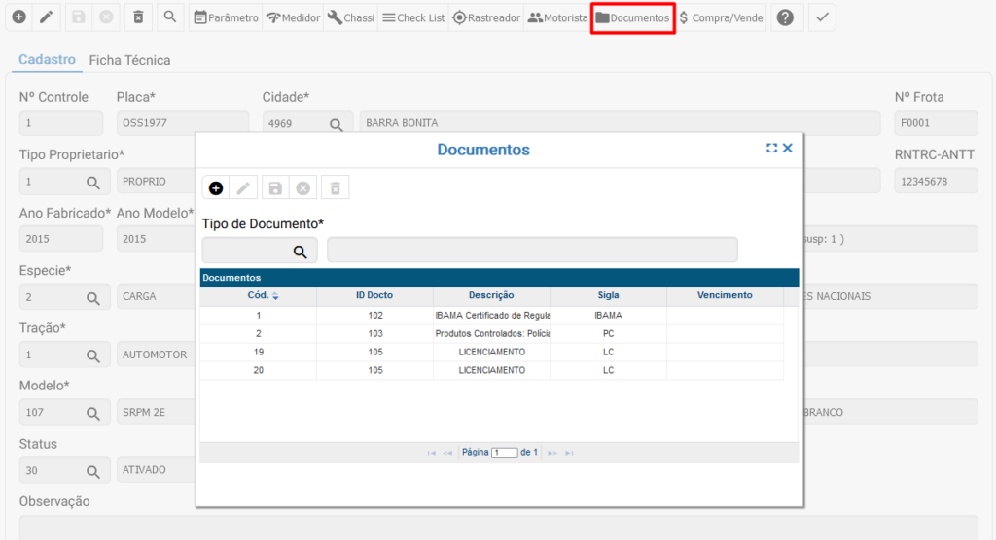Viewport: 996px width, 540px height.
Task: Open the Rastreador toolbar button
Action: [x=486, y=17]
